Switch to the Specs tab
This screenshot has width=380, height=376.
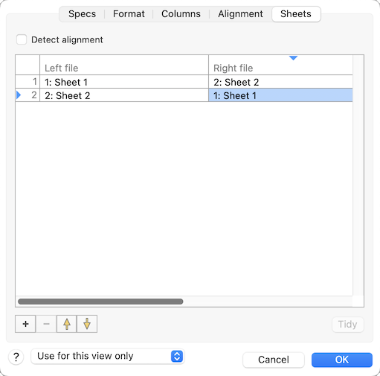pyautogui.click(x=82, y=14)
